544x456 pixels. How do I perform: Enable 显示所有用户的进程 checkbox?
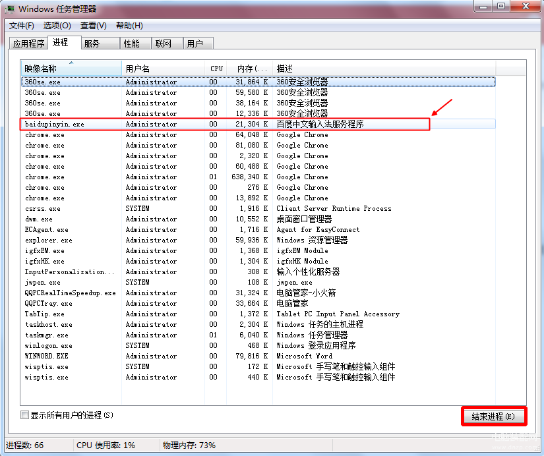(x=24, y=415)
